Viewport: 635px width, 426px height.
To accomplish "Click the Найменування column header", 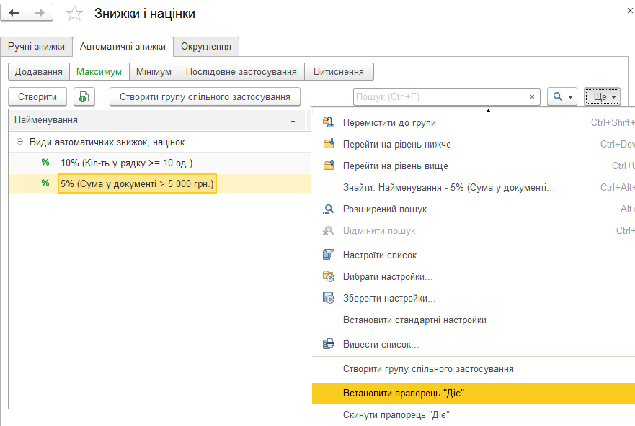I will 157,119.
